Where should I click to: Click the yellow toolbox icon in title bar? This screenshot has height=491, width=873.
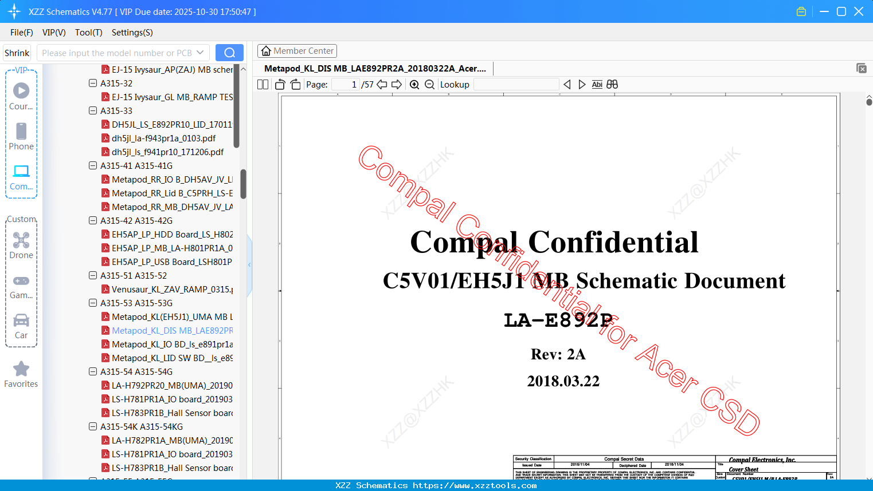point(801,11)
